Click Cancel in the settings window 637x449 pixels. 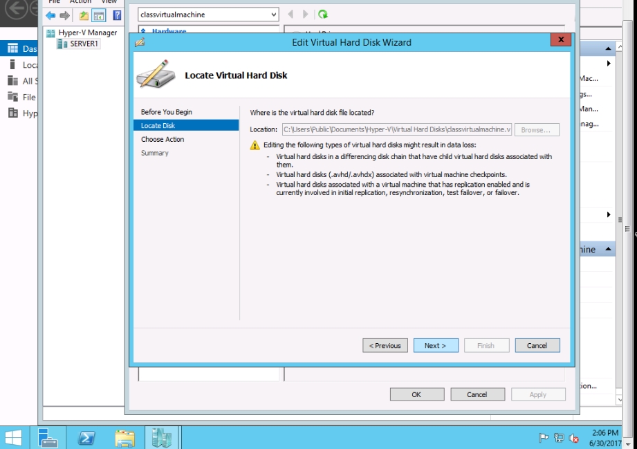(477, 394)
